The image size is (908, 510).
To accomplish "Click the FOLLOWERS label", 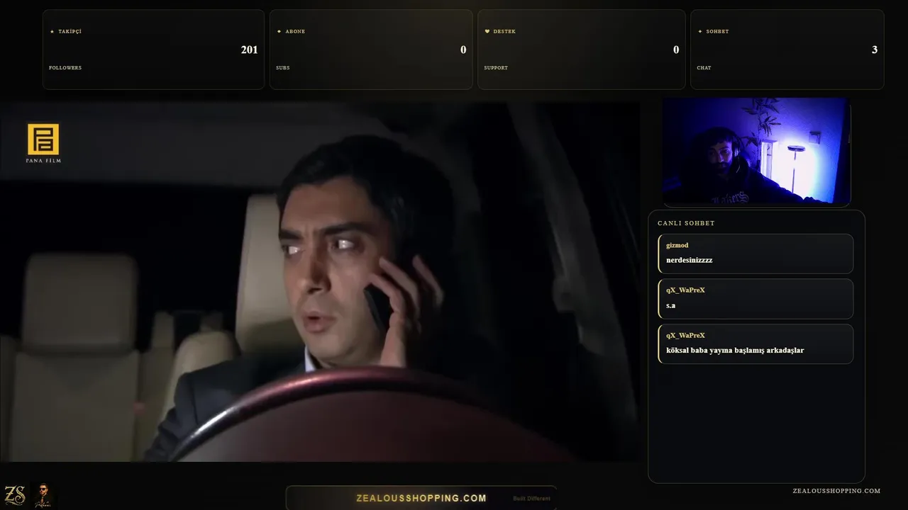I will pyautogui.click(x=65, y=68).
